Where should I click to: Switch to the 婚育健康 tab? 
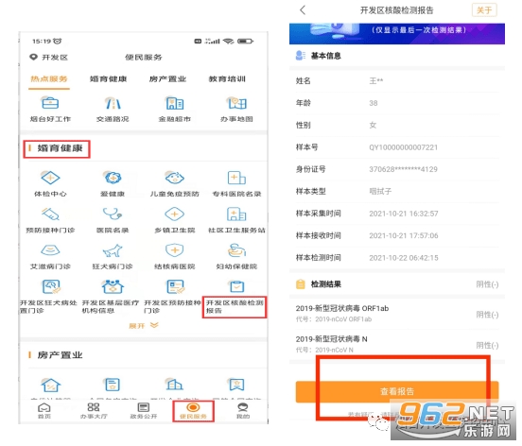(108, 79)
